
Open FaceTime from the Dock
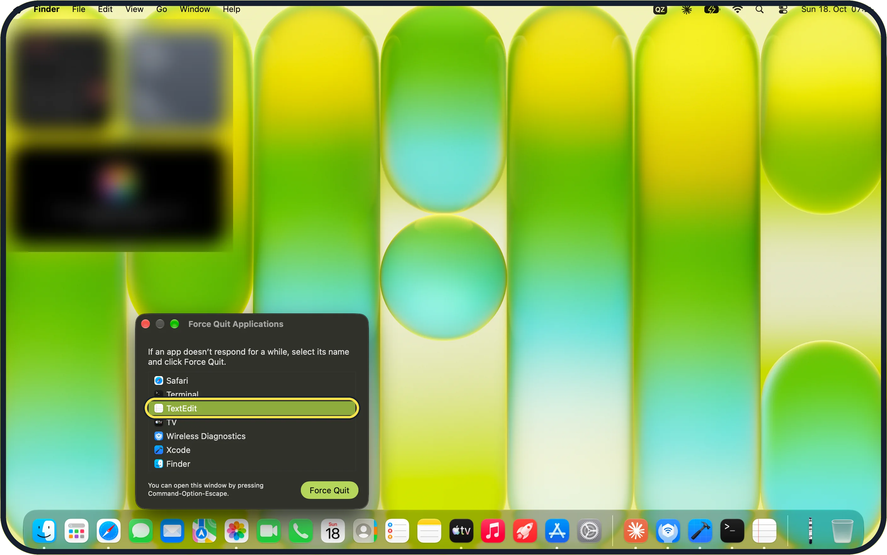pyautogui.click(x=269, y=530)
